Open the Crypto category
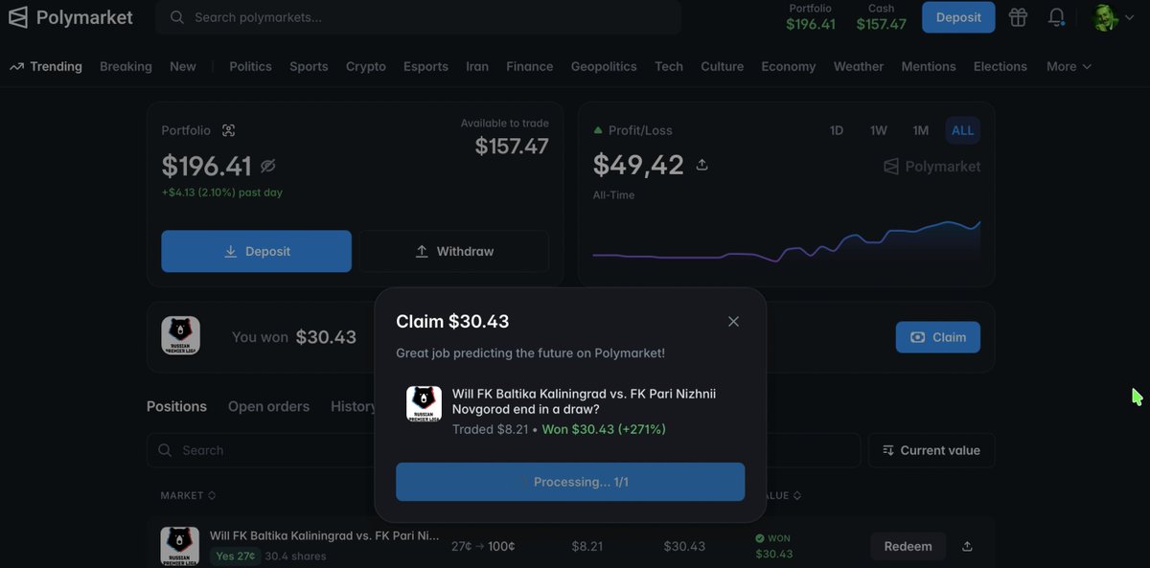 coord(366,66)
